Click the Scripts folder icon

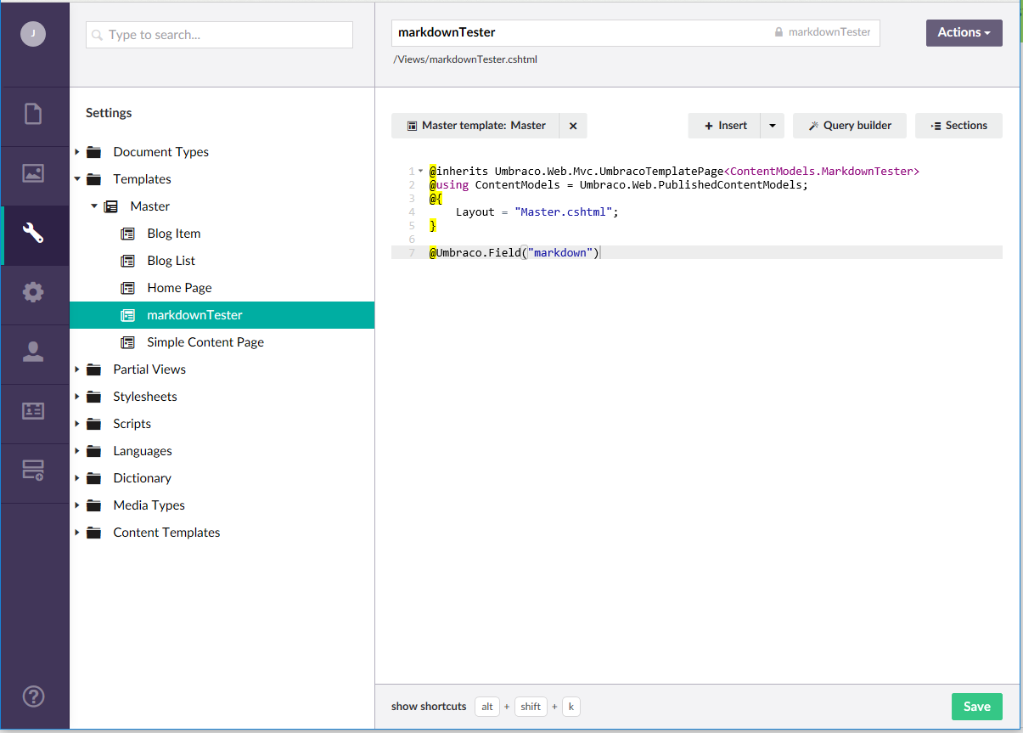[x=94, y=424]
